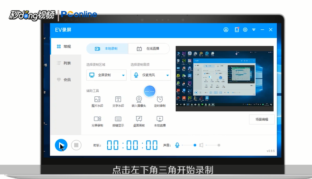Open the 文字水印 text watermark tool

(x=118, y=102)
